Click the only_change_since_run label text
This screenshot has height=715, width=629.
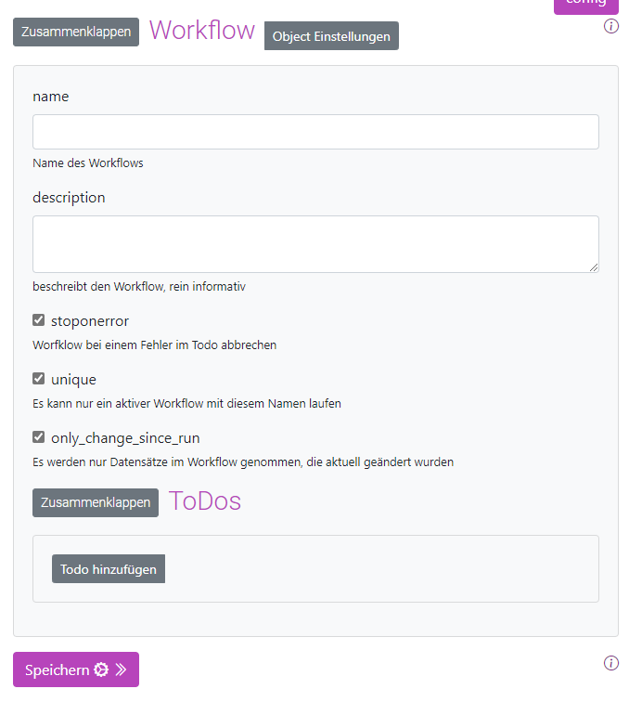coord(125,438)
